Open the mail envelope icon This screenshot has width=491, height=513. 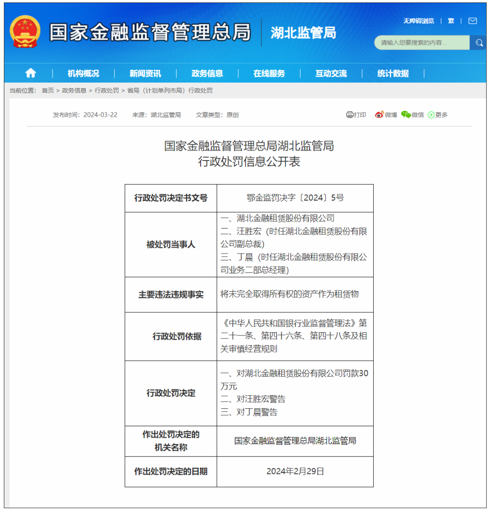[473, 21]
